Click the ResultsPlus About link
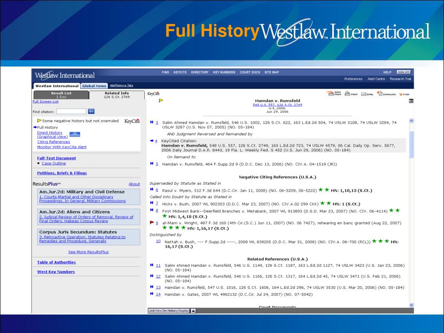444x333 pixels. click(x=134, y=184)
